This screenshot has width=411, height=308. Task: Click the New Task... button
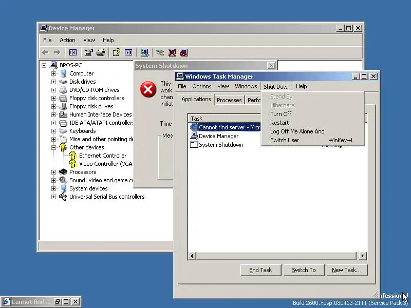347,270
